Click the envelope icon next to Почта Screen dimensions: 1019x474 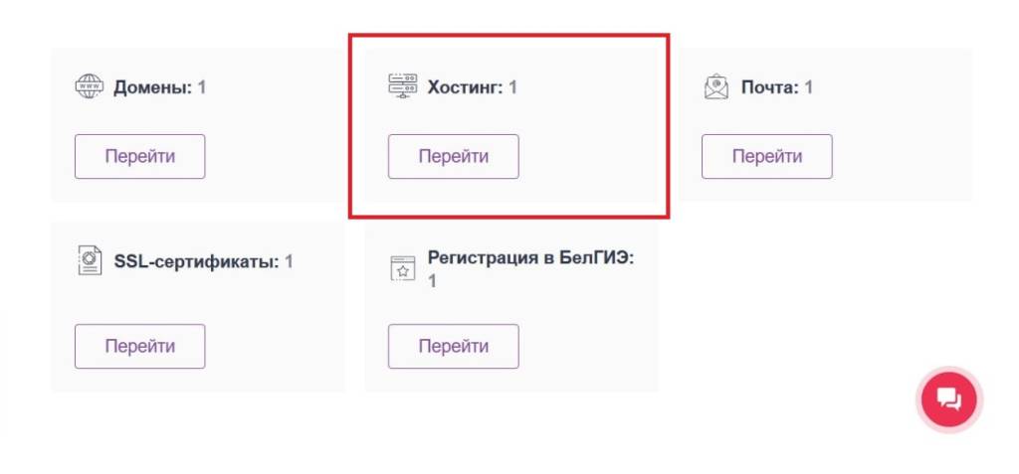click(x=716, y=87)
